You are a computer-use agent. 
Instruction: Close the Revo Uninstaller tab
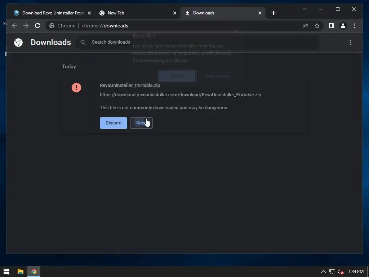(x=89, y=13)
